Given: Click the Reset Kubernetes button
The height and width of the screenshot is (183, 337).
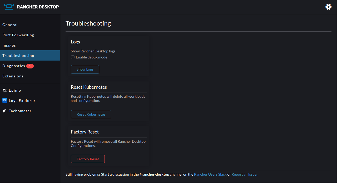Looking at the screenshot, I should point(91,114).
